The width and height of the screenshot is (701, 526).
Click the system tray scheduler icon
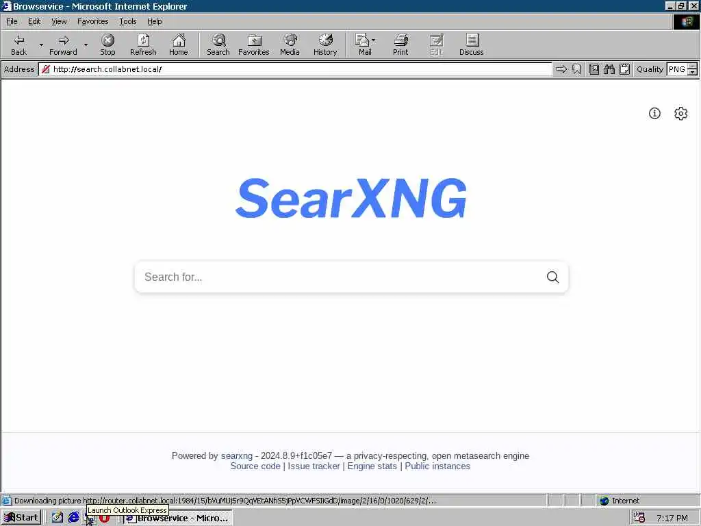tap(639, 518)
